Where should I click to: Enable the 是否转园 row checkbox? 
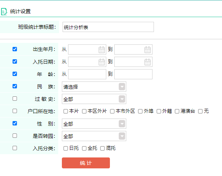15,136
